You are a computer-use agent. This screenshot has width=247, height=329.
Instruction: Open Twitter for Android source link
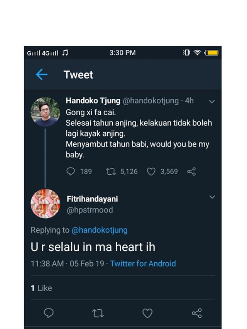[x=143, y=263]
